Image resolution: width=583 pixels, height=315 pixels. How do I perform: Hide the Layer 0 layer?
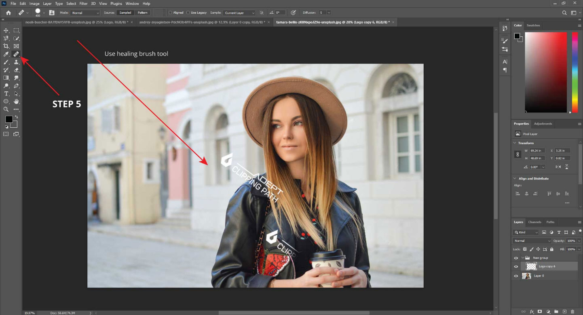click(x=516, y=276)
